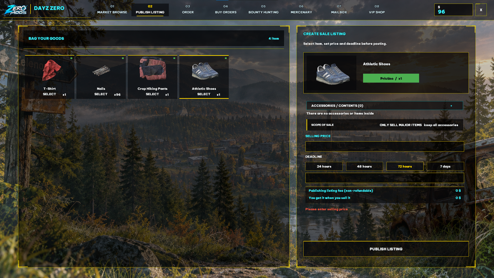Open the Mailbox tab
Viewport: 494px width, 278px height.
click(339, 10)
